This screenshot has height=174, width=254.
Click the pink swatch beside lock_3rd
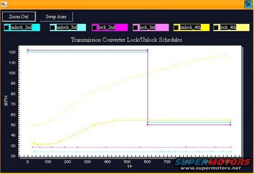coord(162,27)
